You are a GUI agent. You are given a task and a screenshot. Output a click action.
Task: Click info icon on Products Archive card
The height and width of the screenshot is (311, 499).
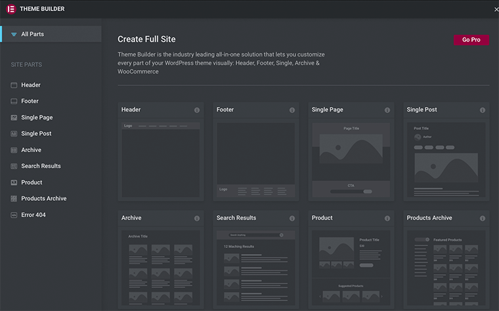pyautogui.click(x=483, y=218)
